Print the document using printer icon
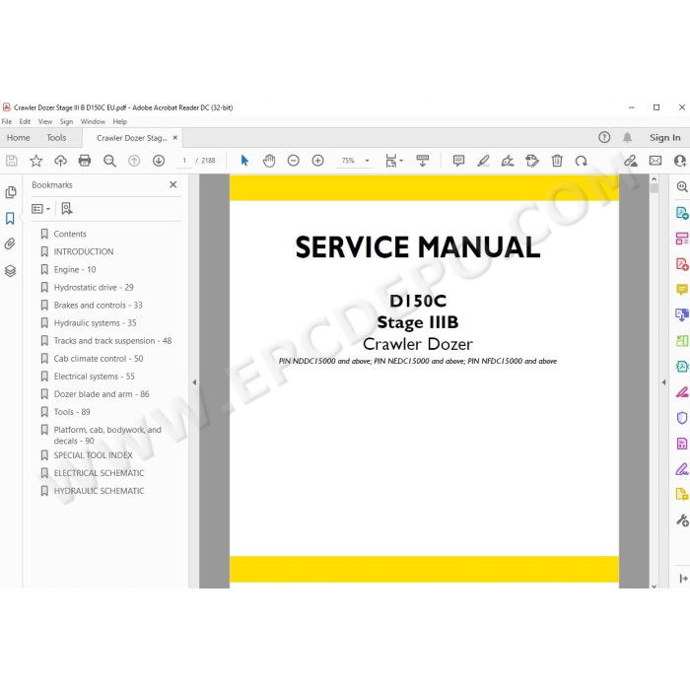 (x=85, y=161)
